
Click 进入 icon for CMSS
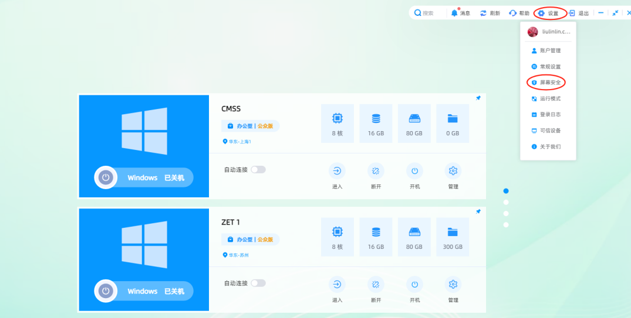(338, 171)
